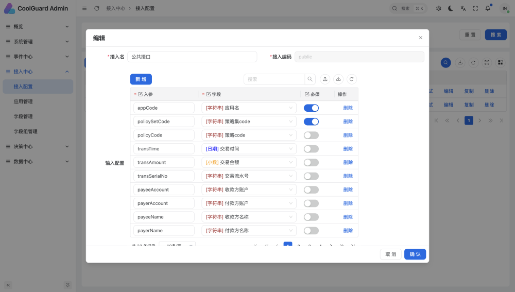The image size is (515, 292).
Task: Open the notifications bell
Action: coord(488,8)
